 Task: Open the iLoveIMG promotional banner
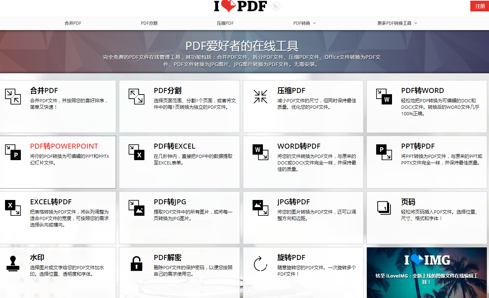[426, 272]
